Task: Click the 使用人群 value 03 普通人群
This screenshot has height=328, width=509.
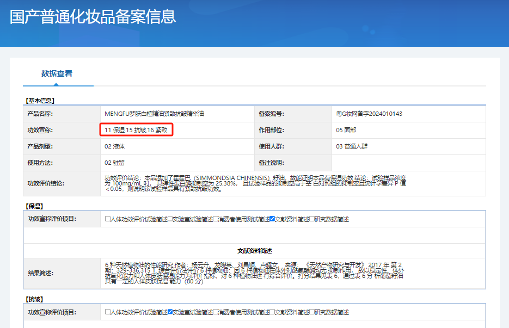Action: coord(354,146)
